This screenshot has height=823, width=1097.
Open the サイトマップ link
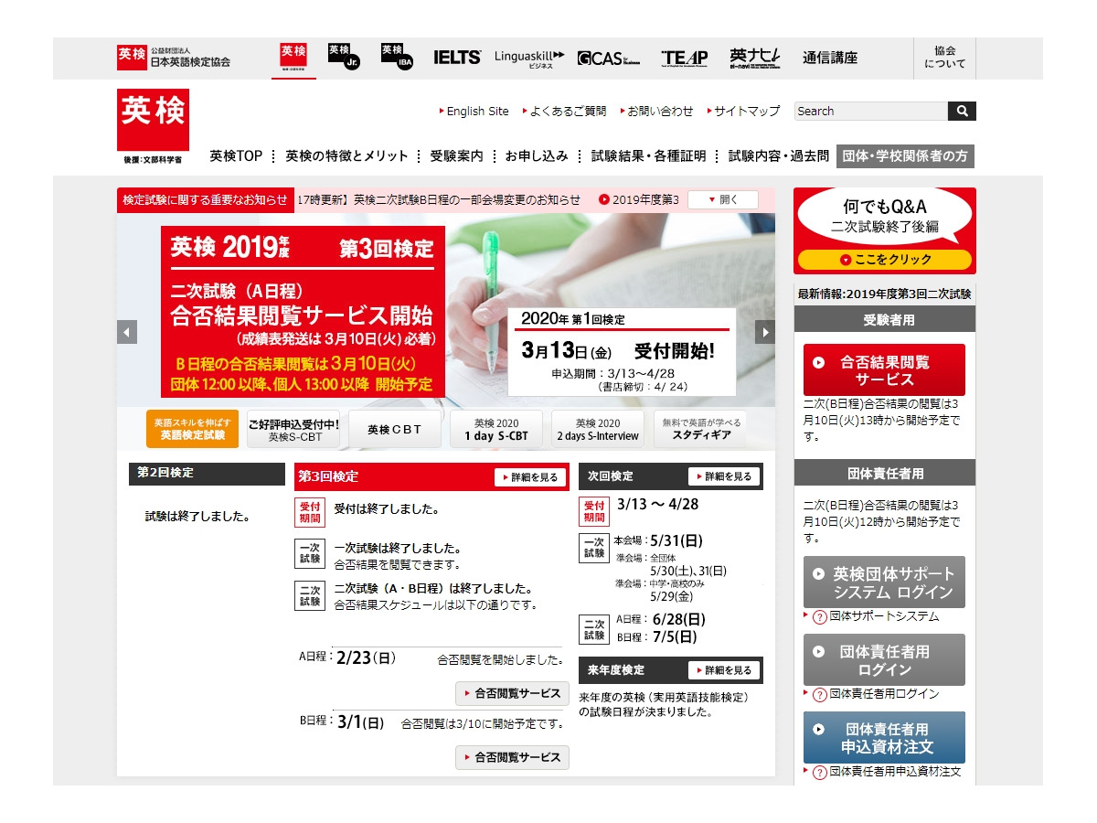click(747, 111)
